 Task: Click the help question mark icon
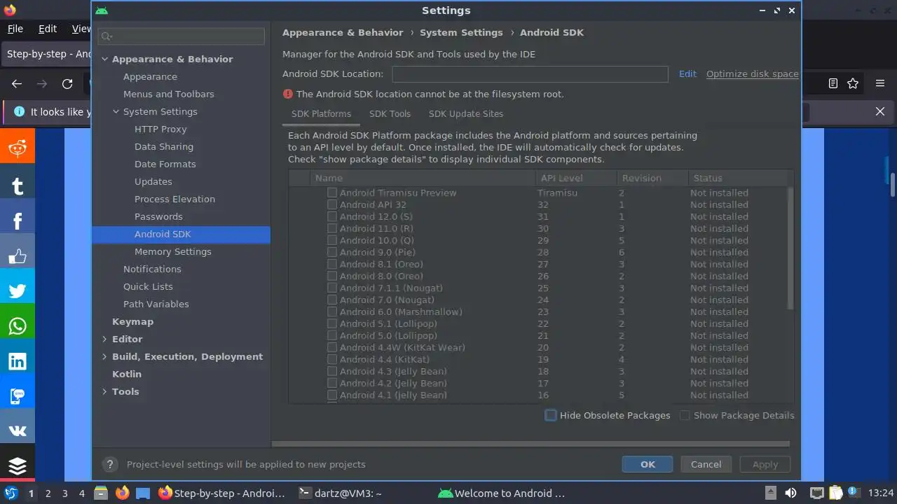[109, 464]
